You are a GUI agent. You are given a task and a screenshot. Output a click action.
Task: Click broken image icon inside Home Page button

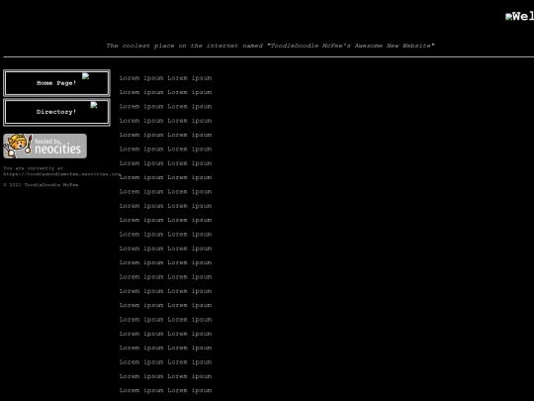coord(85,76)
